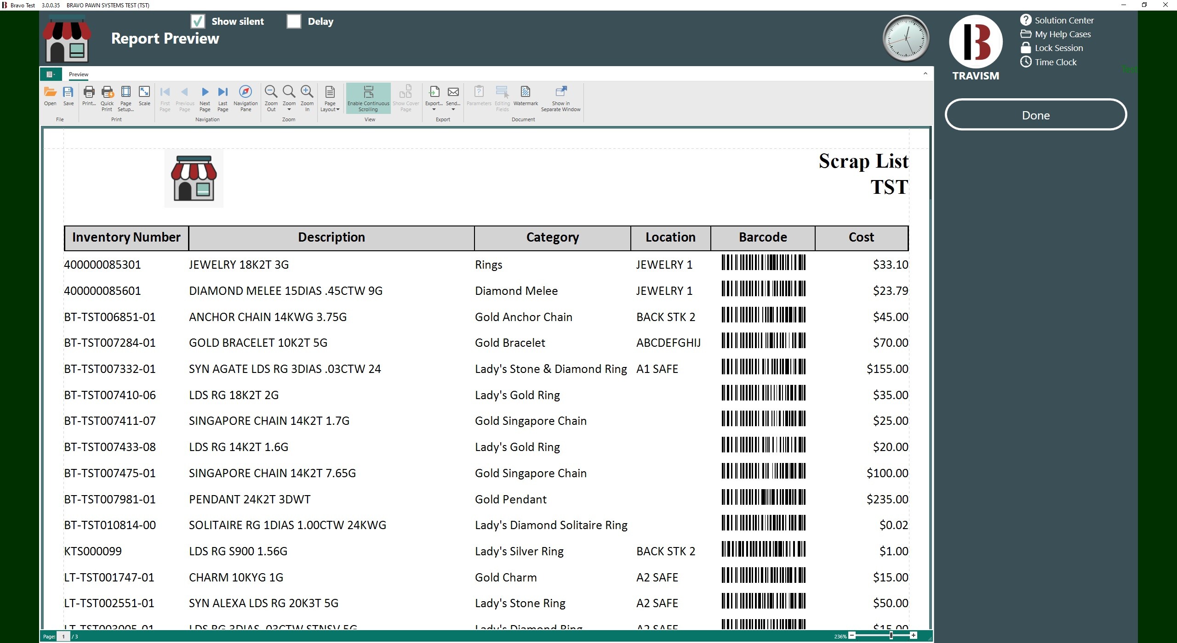Click the barcode for BT-TST007981-01
Screen dimensions: 1177x643
764,497
